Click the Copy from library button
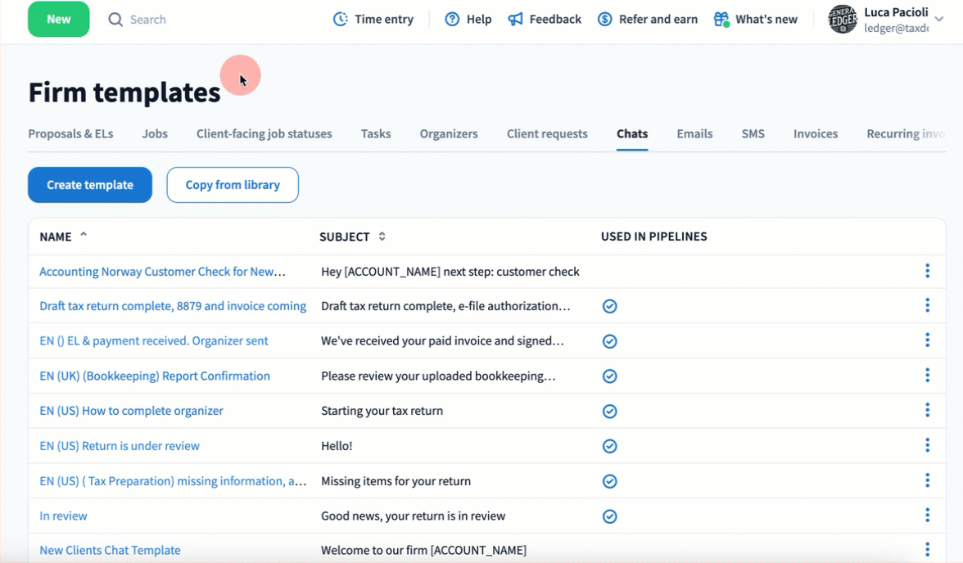 coord(233,185)
